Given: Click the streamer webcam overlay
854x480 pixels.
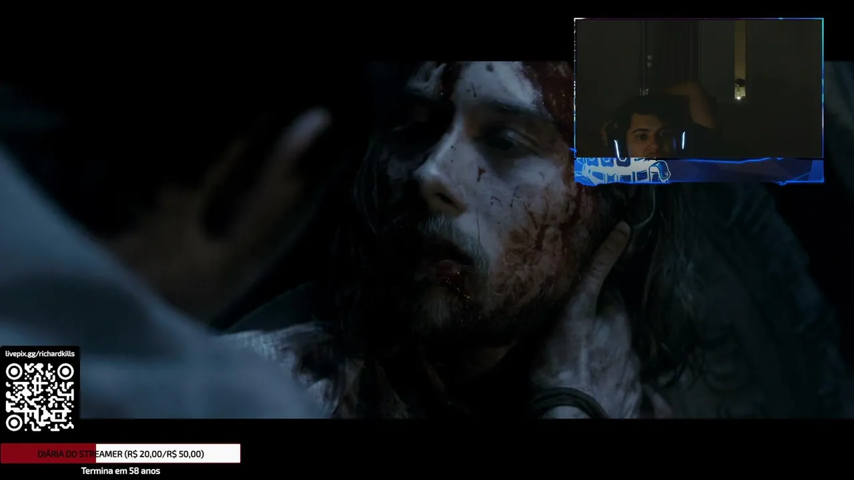Looking at the screenshot, I should 699,101.
